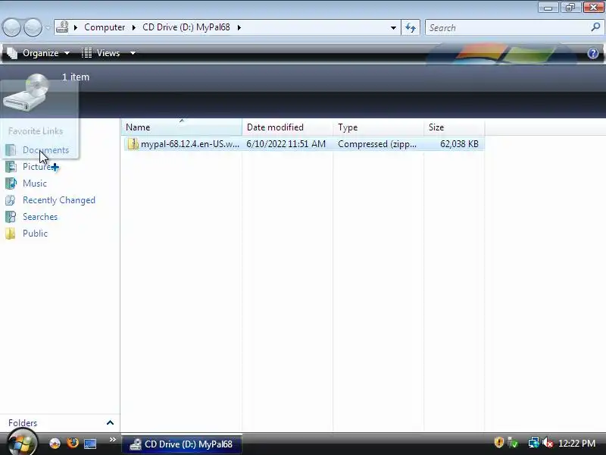This screenshot has height=455, width=606.
Task: Sort by the Type column header
Action: point(378,127)
